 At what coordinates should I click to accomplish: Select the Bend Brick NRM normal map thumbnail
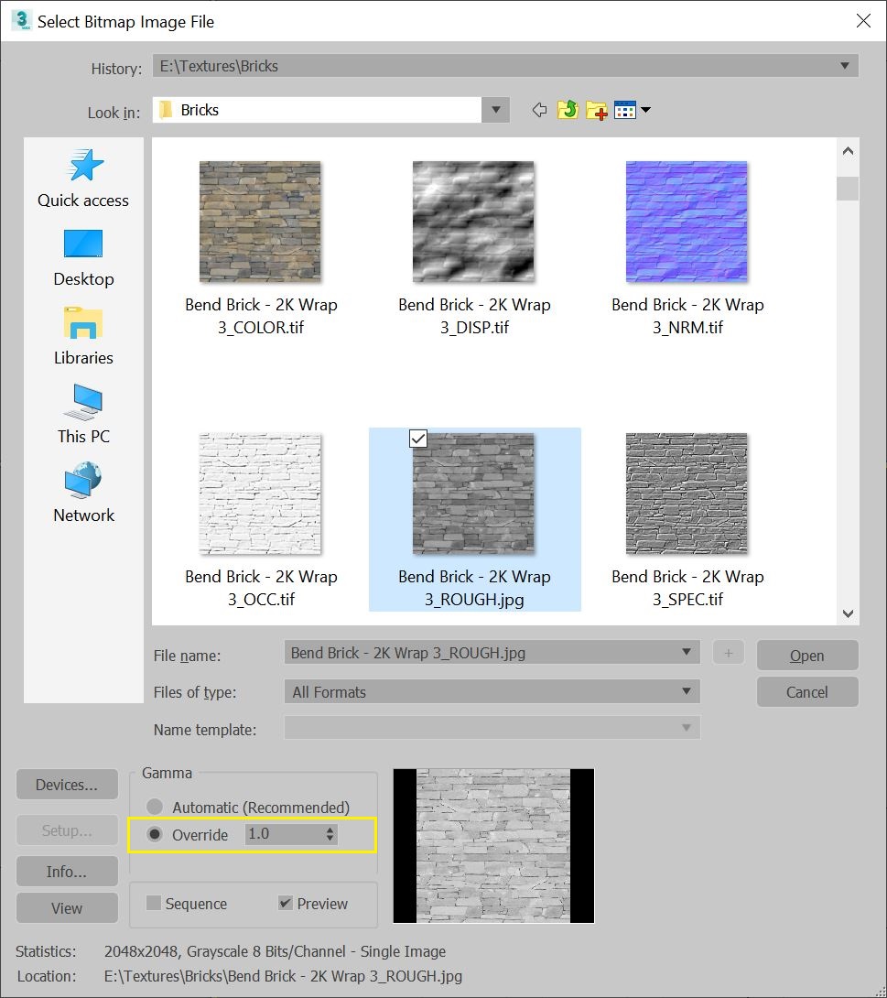coord(687,221)
